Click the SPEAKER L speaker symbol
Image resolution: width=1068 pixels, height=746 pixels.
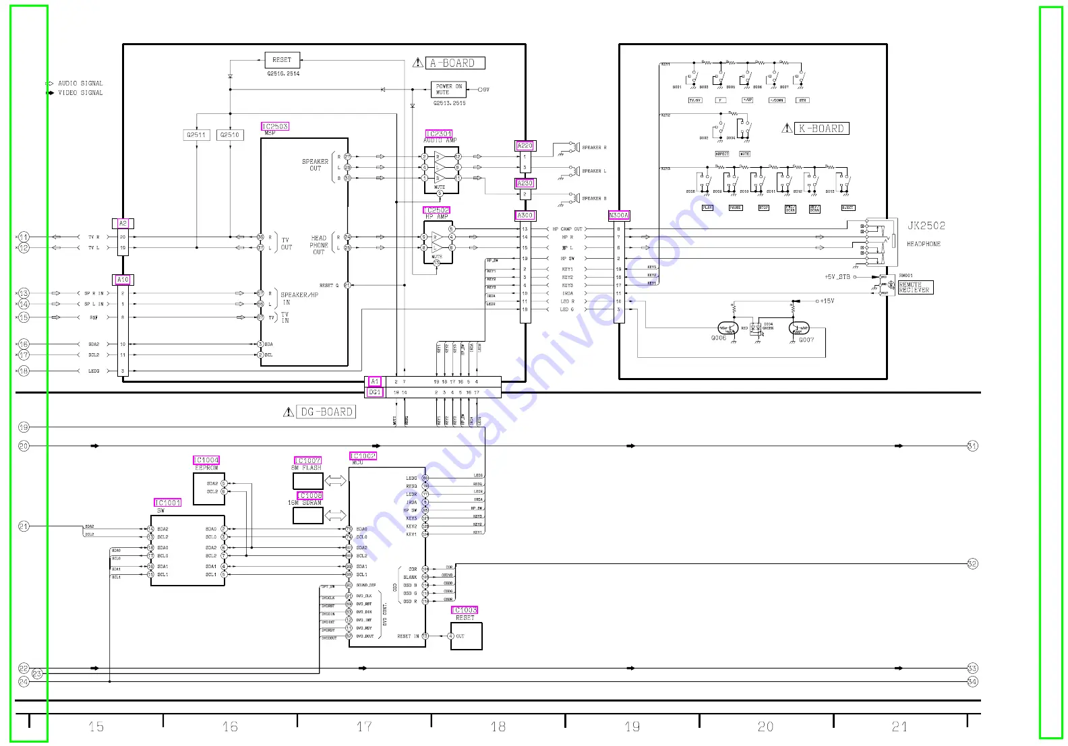[574, 170]
